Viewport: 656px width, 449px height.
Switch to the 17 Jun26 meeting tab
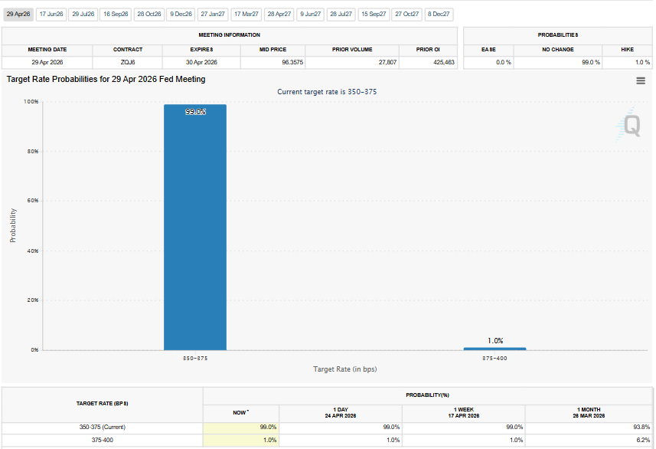point(51,14)
